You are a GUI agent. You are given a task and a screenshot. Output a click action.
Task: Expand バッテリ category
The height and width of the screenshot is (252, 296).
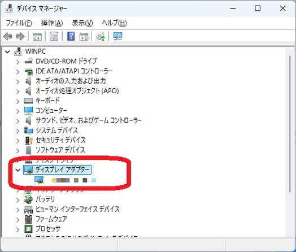coord(18,199)
